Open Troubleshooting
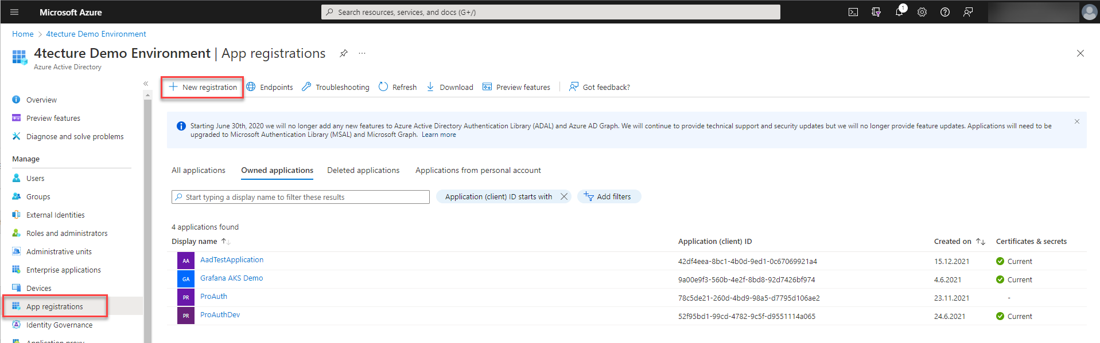 336,87
